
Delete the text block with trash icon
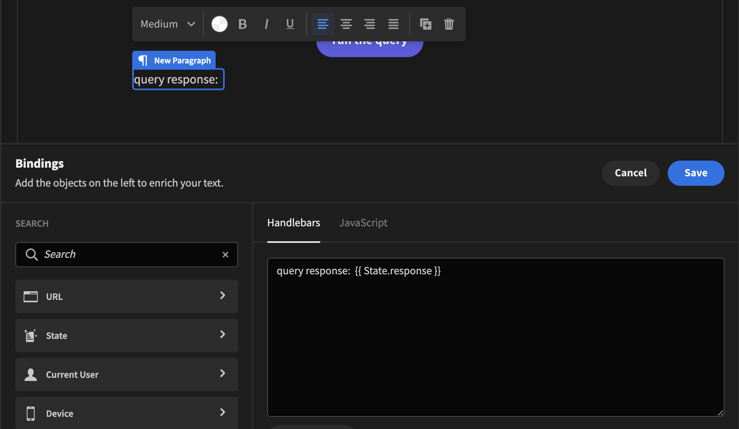point(449,24)
